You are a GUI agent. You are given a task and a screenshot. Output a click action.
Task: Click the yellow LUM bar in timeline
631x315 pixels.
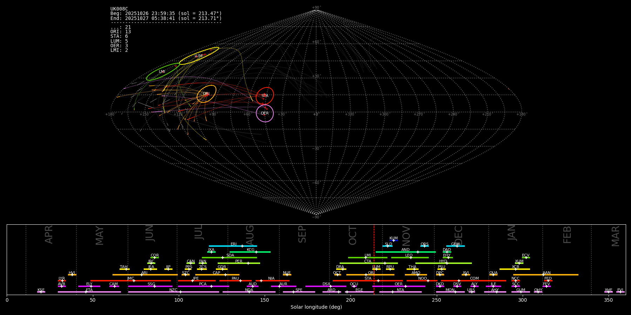coord(376,269)
